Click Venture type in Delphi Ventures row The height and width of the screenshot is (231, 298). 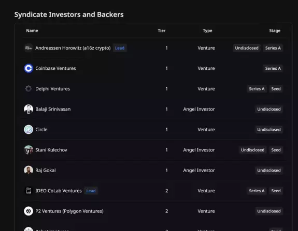pos(206,89)
